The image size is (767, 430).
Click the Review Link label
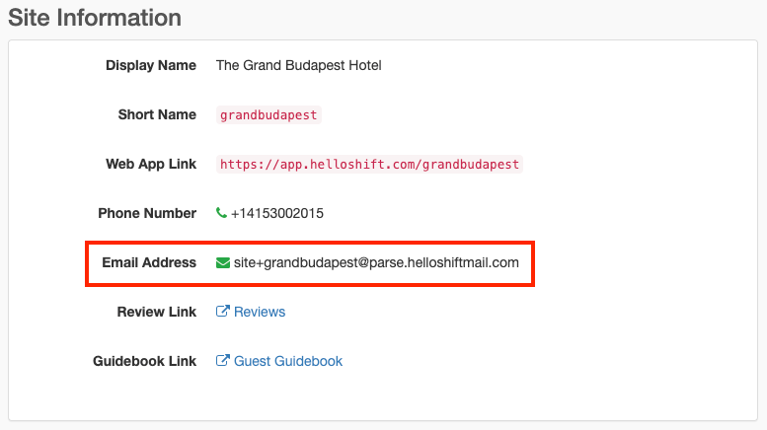[157, 312]
